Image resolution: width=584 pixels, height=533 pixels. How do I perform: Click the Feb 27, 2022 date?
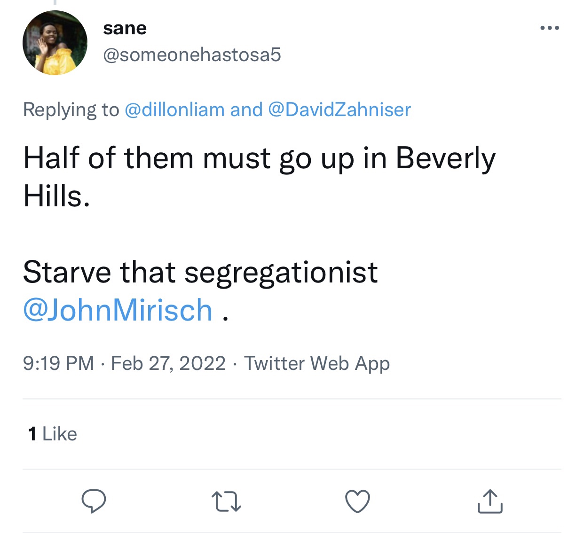[x=168, y=363]
